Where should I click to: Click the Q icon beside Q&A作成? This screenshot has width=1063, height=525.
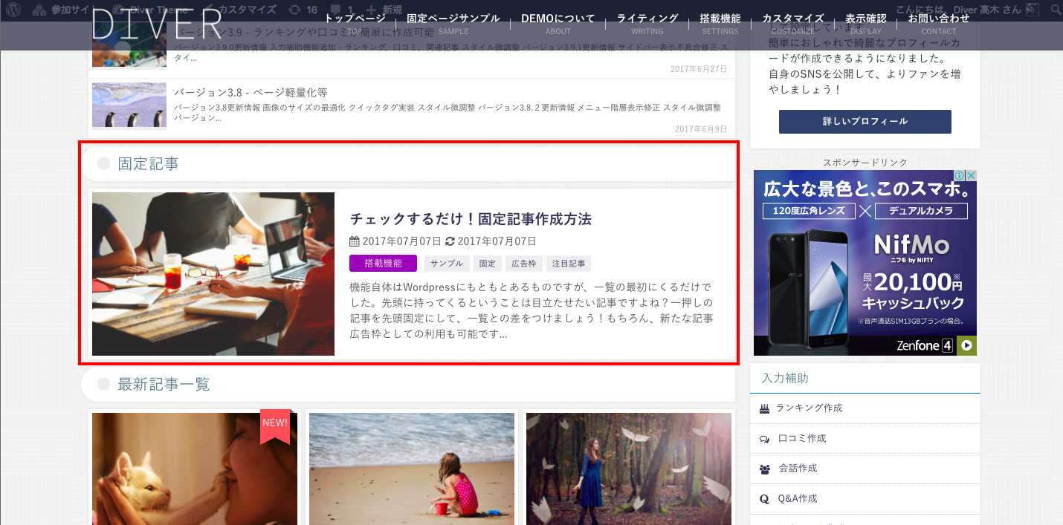pyautogui.click(x=764, y=500)
